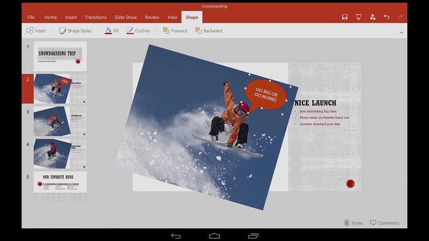Image resolution: width=429 pixels, height=241 pixels.
Task: Open the Insert shapes menu
Action: pyautogui.click(x=36, y=31)
